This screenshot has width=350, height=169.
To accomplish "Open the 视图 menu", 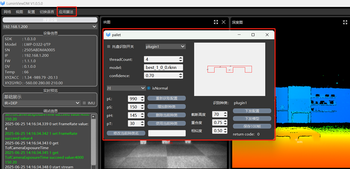I will pos(19,12).
